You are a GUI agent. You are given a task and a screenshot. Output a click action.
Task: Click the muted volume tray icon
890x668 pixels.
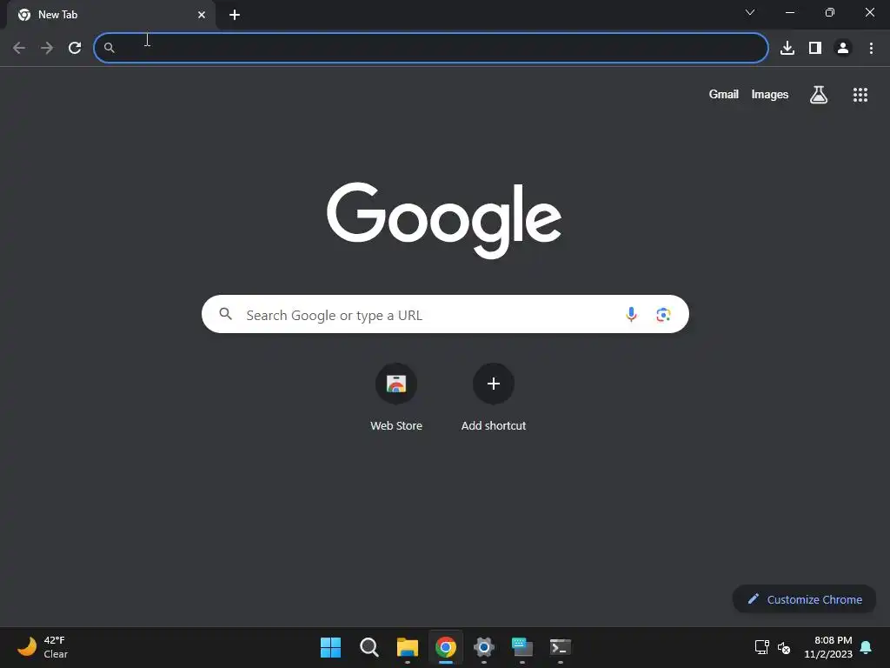coord(784,647)
